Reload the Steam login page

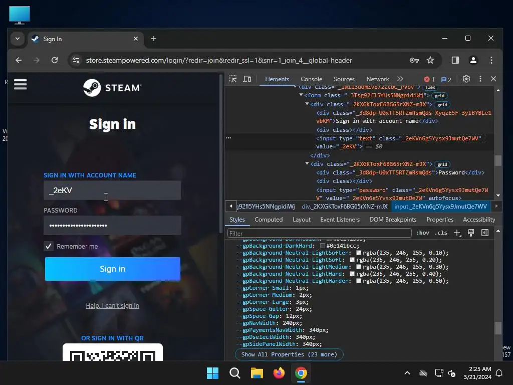[x=55, y=60]
